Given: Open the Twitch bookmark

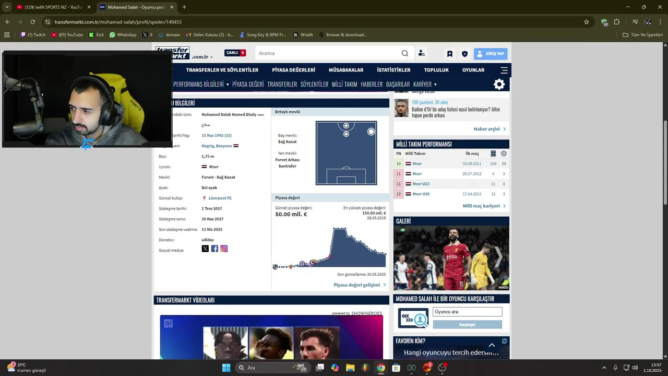Looking at the screenshot, I should coord(33,35).
